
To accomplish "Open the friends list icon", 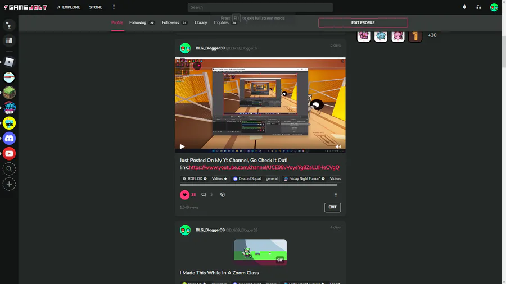I will 478,7.
